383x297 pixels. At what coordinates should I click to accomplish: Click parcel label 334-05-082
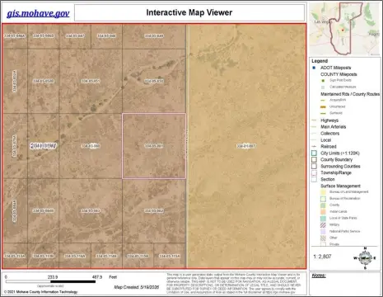pyautogui.click(x=154, y=211)
